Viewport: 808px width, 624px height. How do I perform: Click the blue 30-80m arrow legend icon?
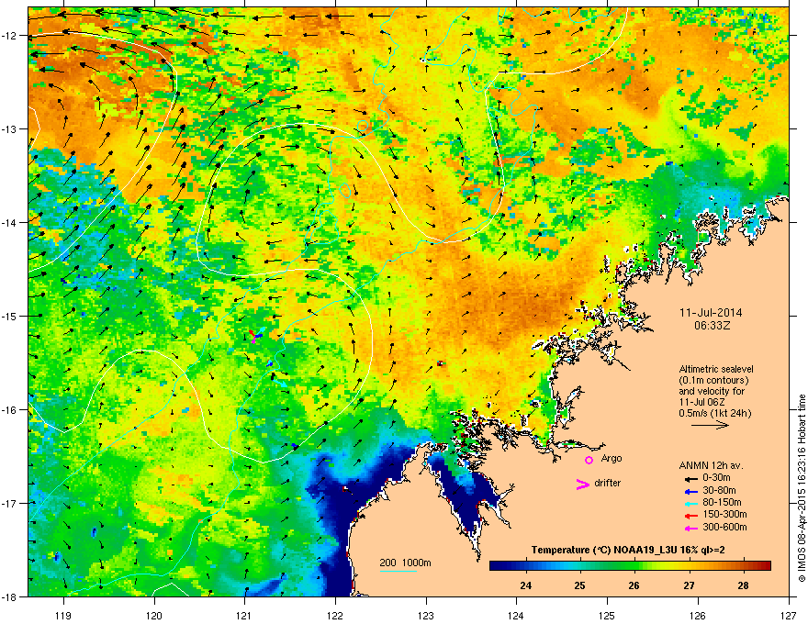click(691, 491)
